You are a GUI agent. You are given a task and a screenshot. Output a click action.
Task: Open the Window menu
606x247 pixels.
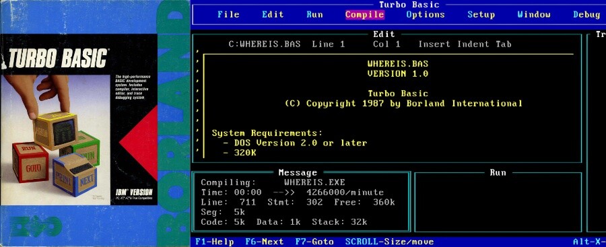coord(534,15)
